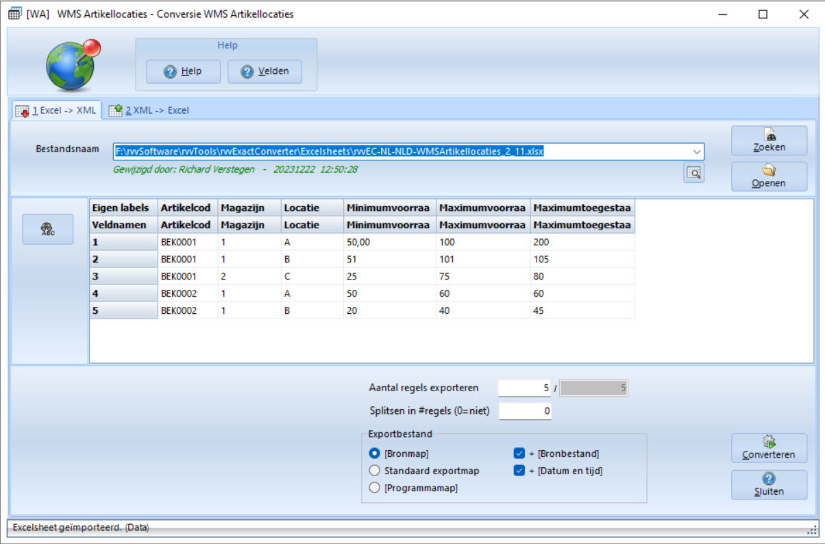825x544 pixels.
Task: Click the Zoeken search button
Action: coord(768,140)
